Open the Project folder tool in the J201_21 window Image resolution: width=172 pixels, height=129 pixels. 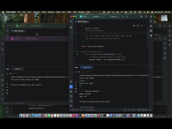[2, 44]
